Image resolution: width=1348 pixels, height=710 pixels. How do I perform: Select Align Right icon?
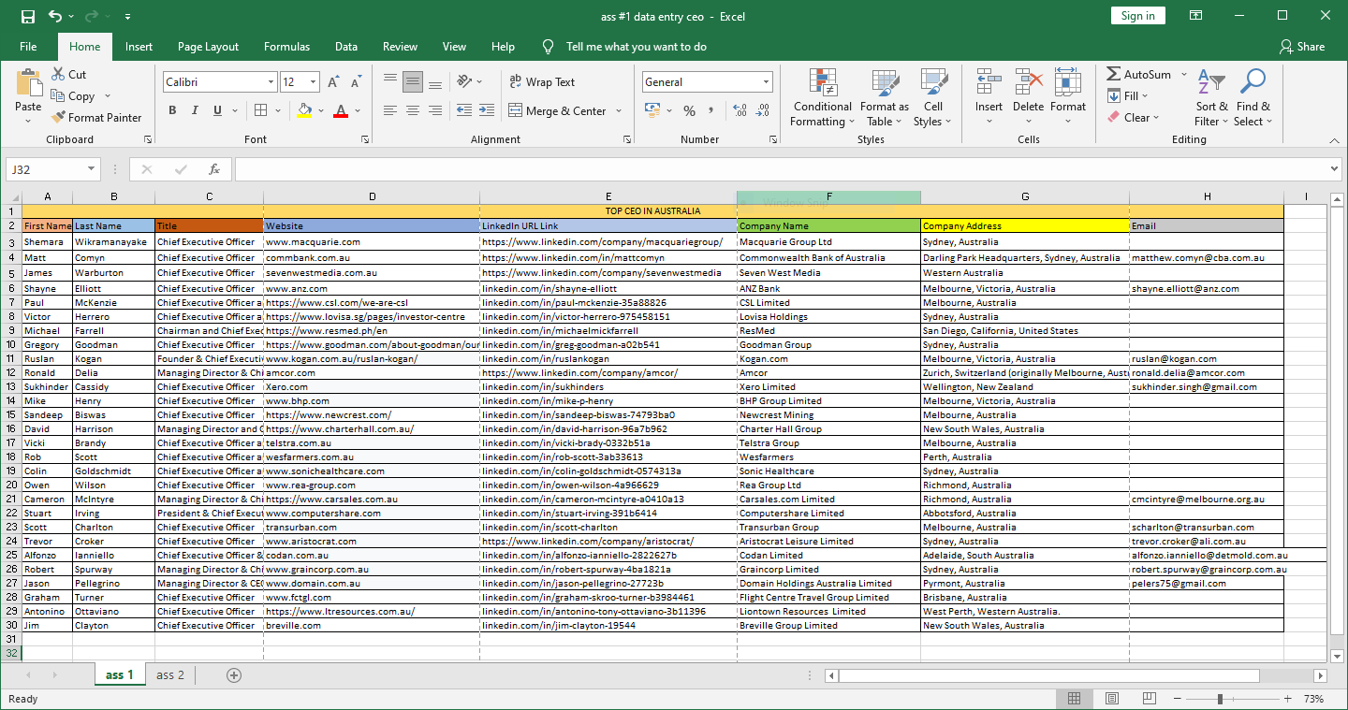click(434, 110)
